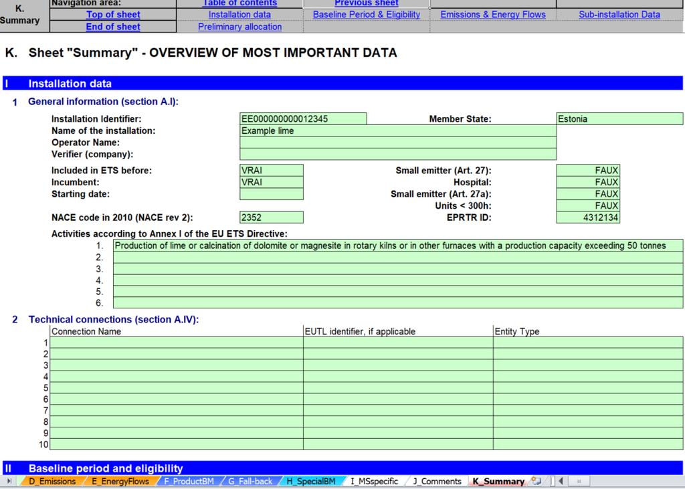Viewport: 685px width, 489px height.
Task: Switch to H_SpecialBM sheet tab
Action: click(x=310, y=481)
